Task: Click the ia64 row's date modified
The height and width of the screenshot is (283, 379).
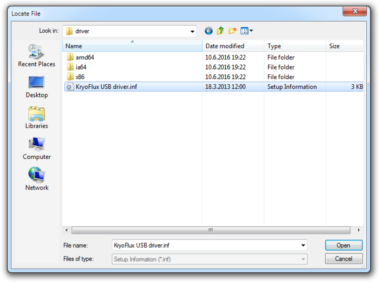Action: pos(225,67)
